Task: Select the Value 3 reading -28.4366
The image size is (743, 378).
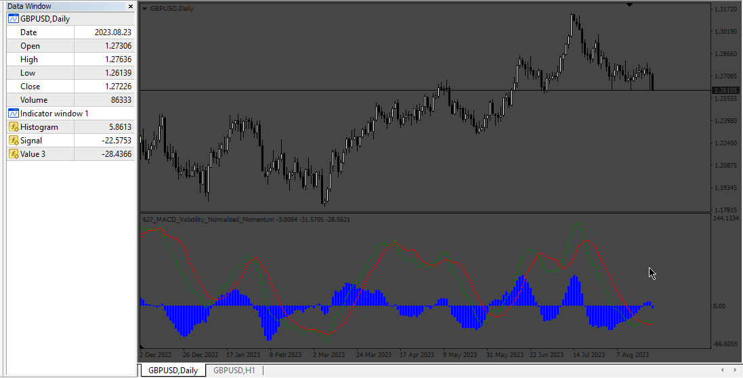Action: [116, 153]
